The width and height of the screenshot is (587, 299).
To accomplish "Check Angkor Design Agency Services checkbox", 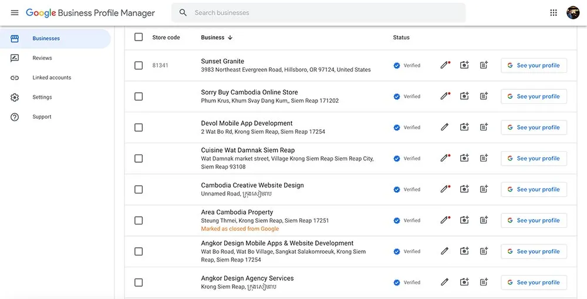I will [139, 283].
